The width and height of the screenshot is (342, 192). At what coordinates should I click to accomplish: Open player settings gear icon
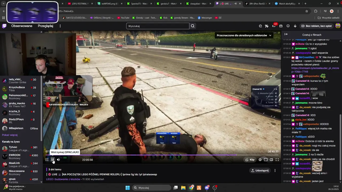260,160
